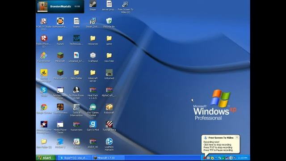Select the No More Room in Hell shortcut
The image size is (286, 161).
[76, 93]
